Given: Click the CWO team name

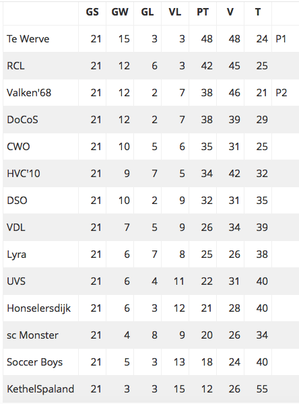Looking at the screenshot, I should pos(18,147).
